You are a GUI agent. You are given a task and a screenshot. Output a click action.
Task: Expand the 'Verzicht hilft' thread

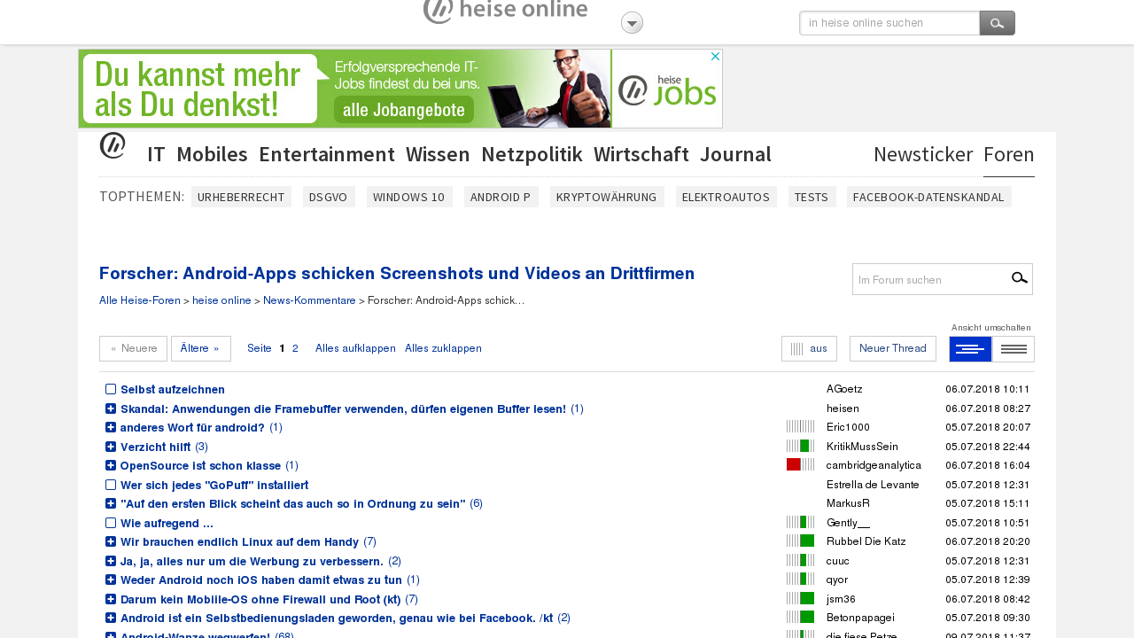pyautogui.click(x=111, y=447)
